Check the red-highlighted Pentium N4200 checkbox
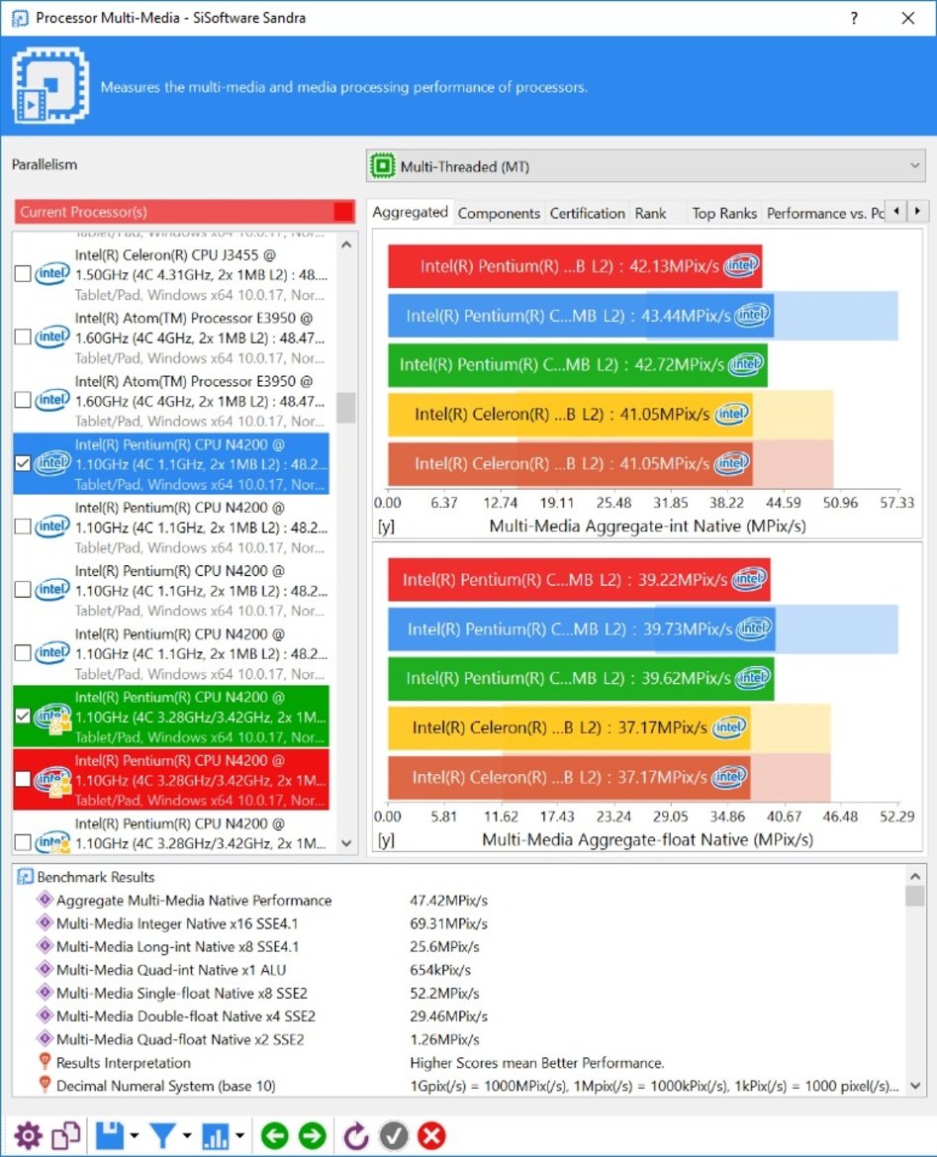This screenshot has height=1157, width=937. [23, 779]
